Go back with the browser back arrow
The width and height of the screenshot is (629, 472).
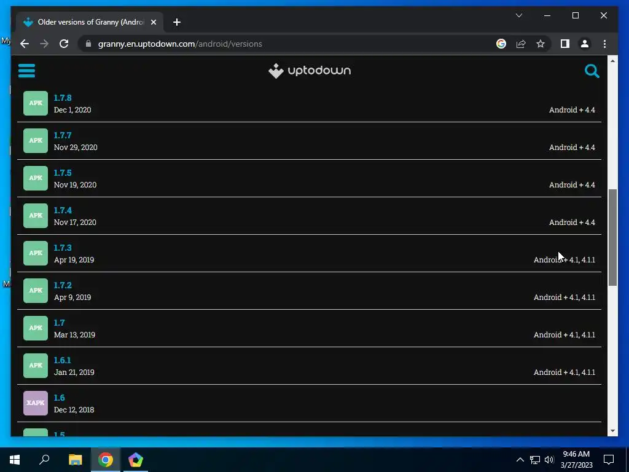coord(25,44)
